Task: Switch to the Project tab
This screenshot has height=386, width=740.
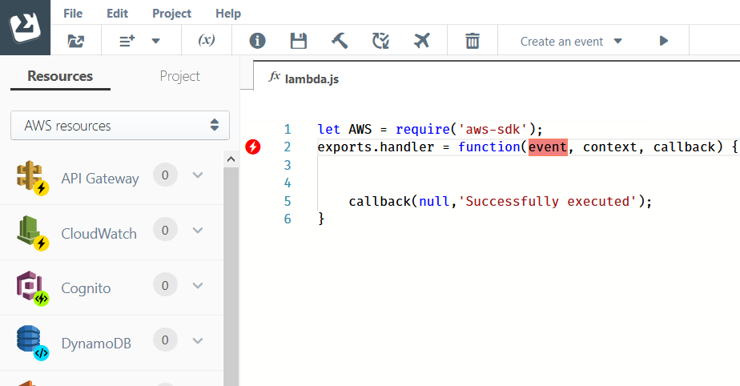Action: coord(179,76)
